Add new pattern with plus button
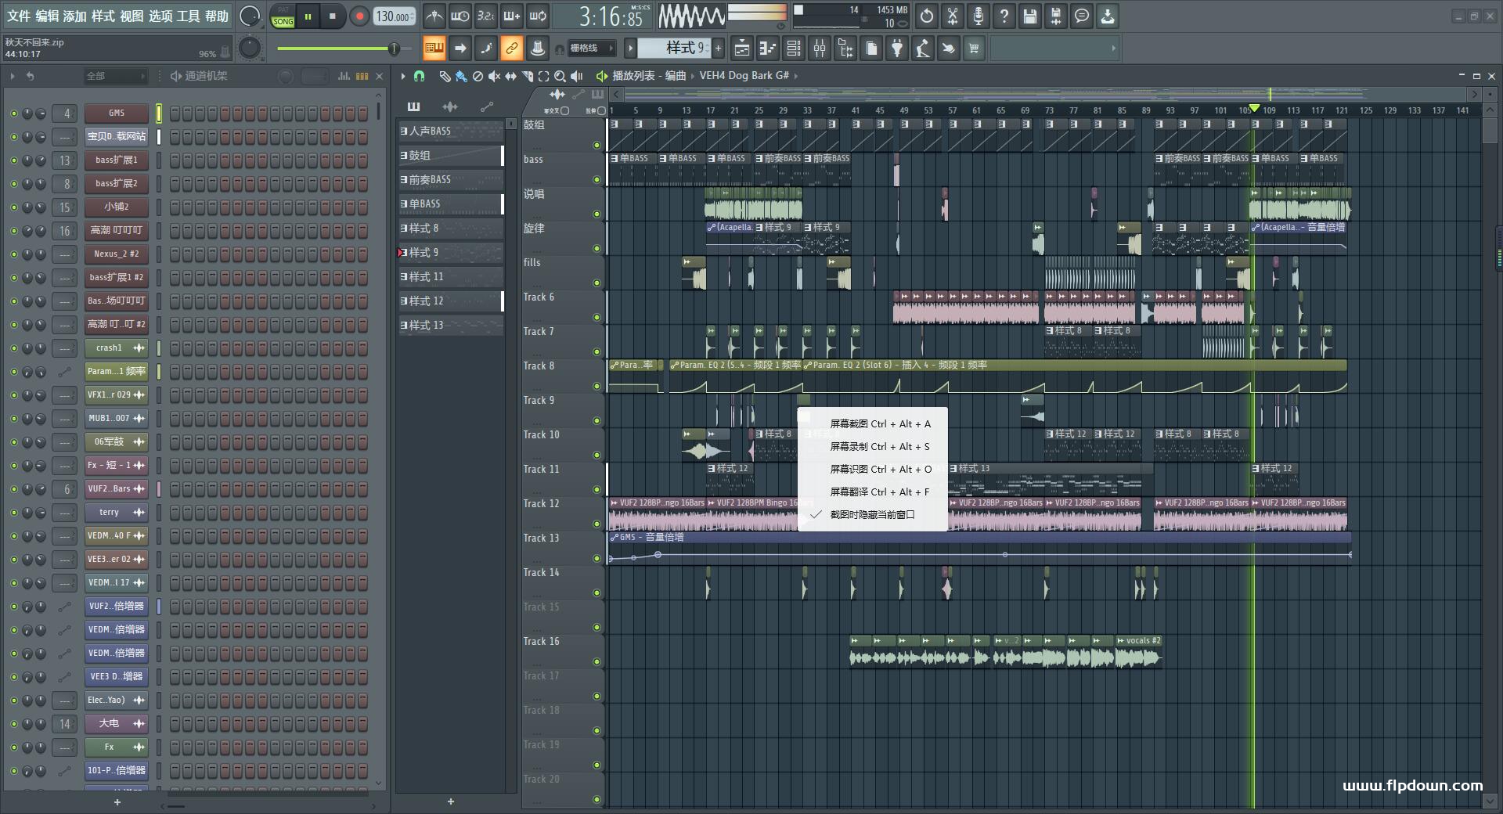1503x814 pixels. [x=718, y=49]
